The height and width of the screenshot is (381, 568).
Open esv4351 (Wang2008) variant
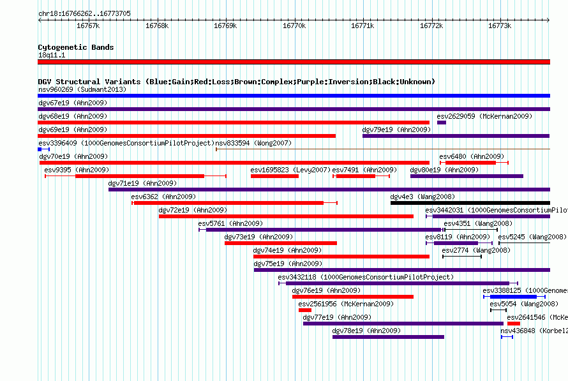[x=478, y=223]
